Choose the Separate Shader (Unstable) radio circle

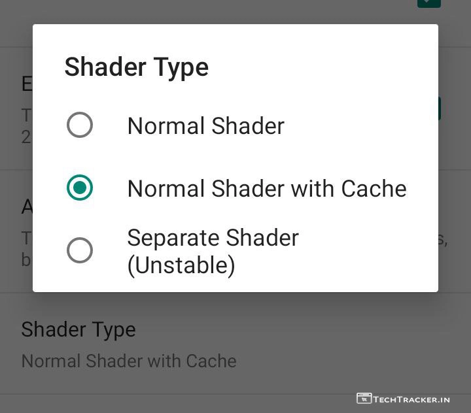pyautogui.click(x=80, y=250)
